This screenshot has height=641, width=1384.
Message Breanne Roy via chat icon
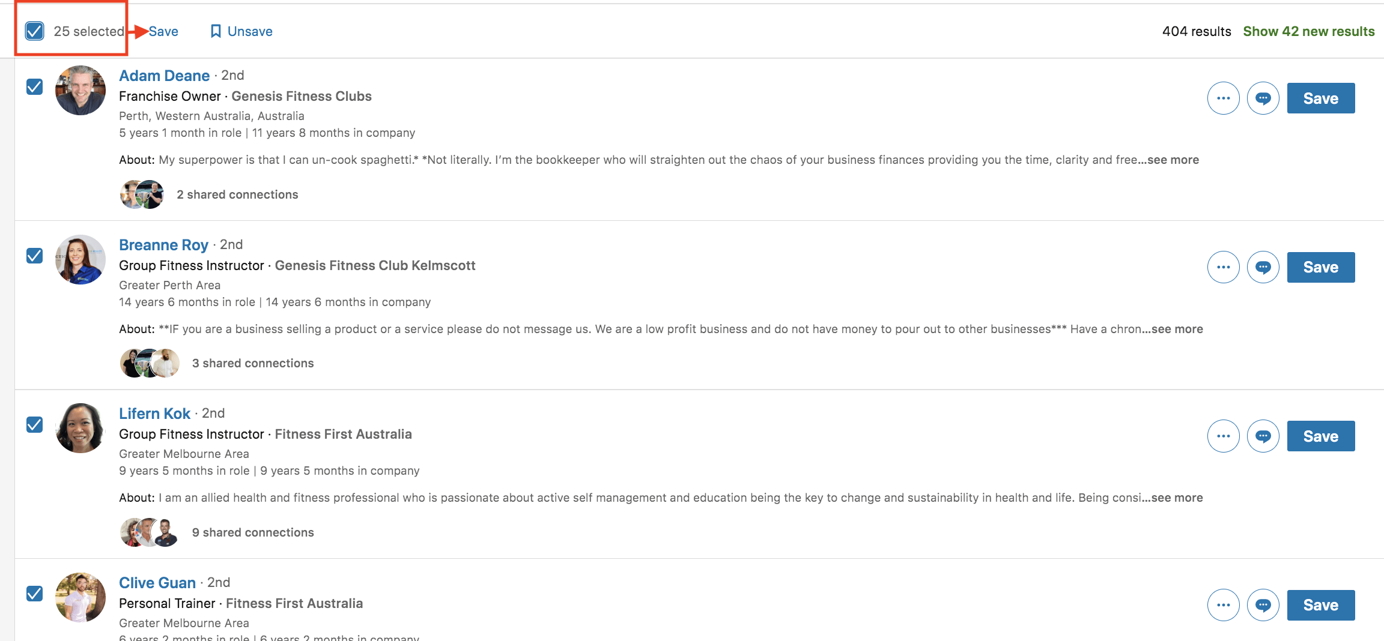(x=1263, y=267)
